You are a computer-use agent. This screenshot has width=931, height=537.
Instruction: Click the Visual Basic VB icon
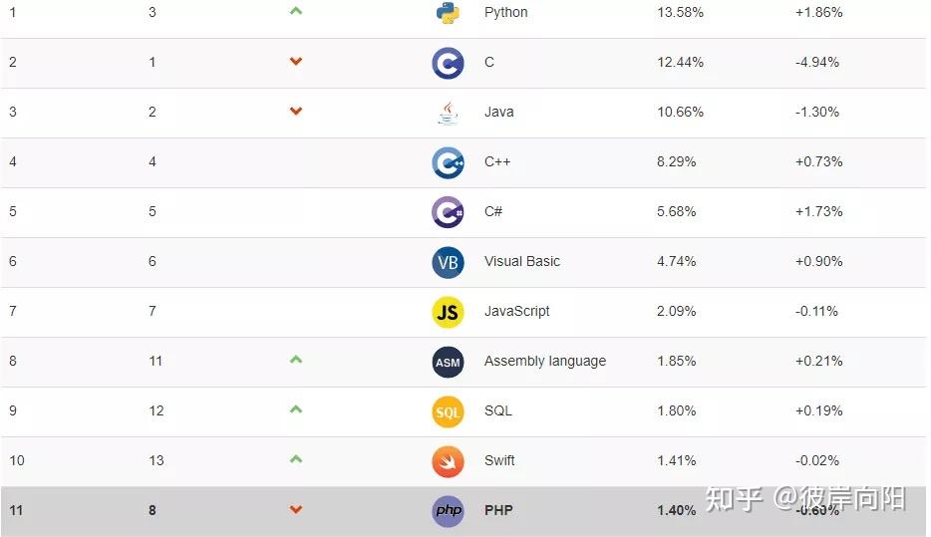[x=448, y=262]
